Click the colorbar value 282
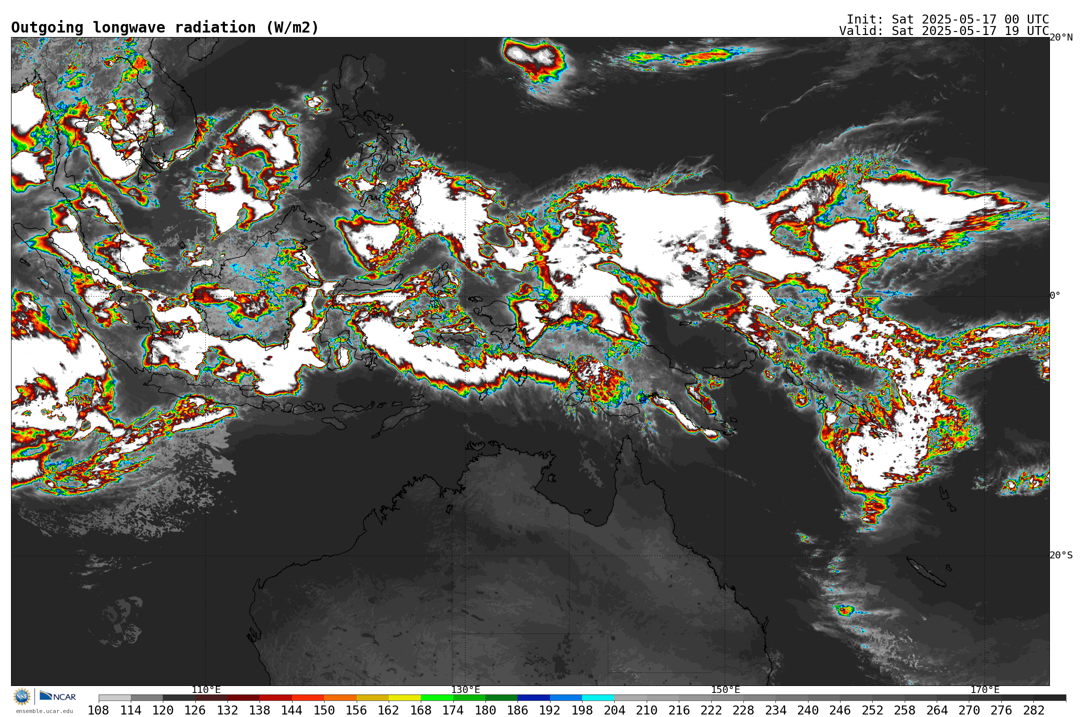Screen dimensions: 1082x717 pos(1033,710)
